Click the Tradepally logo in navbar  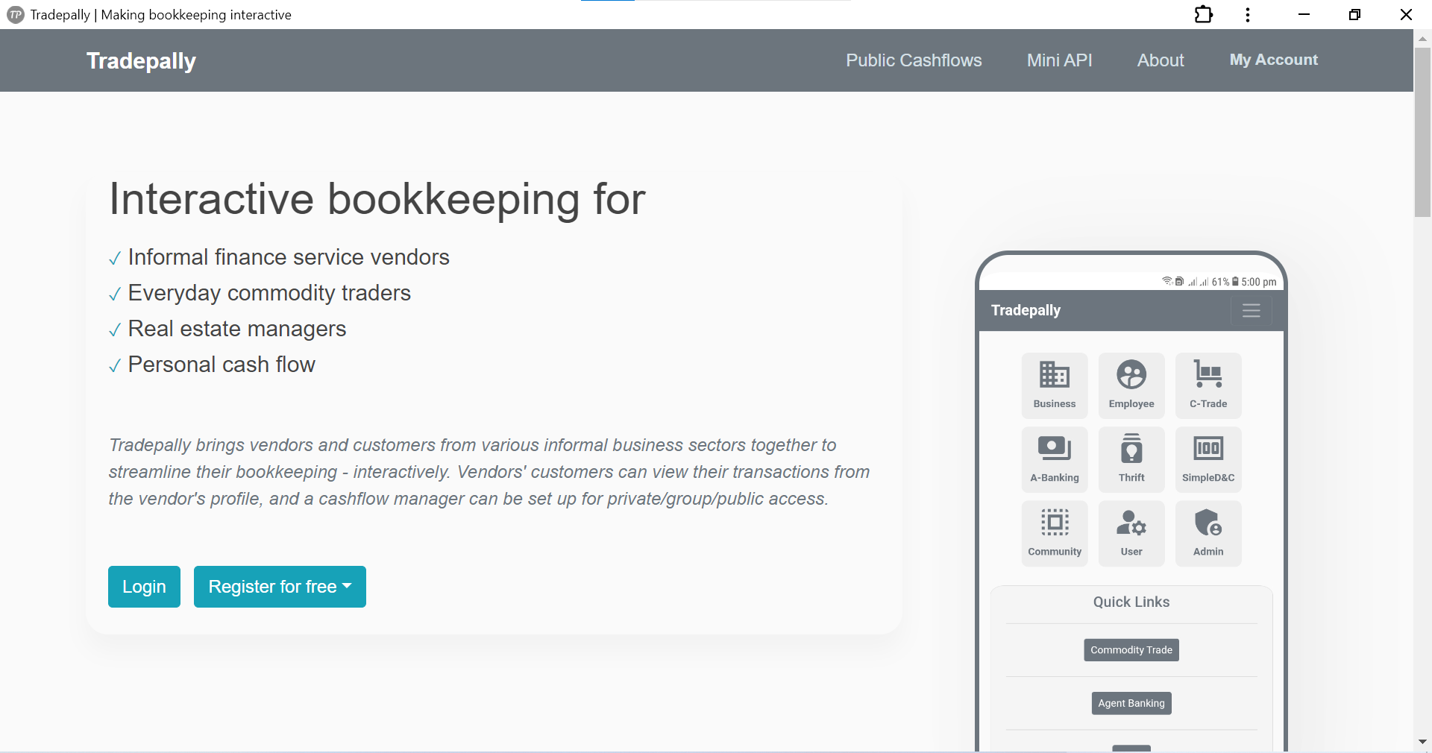(x=141, y=60)
